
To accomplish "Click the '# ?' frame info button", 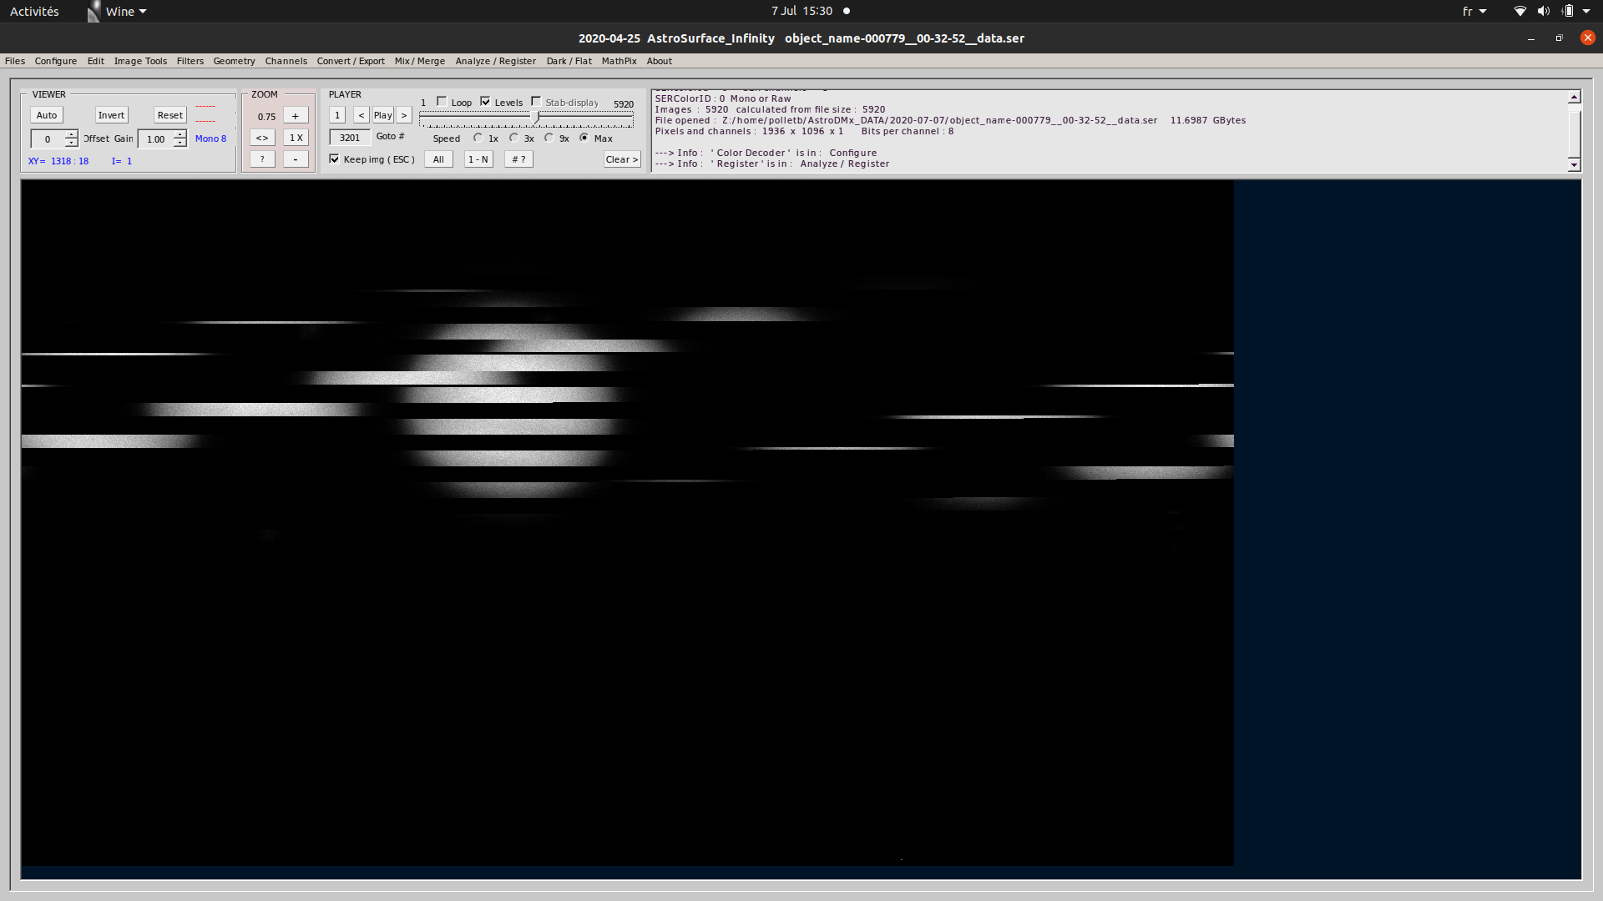I will point(518,159).
